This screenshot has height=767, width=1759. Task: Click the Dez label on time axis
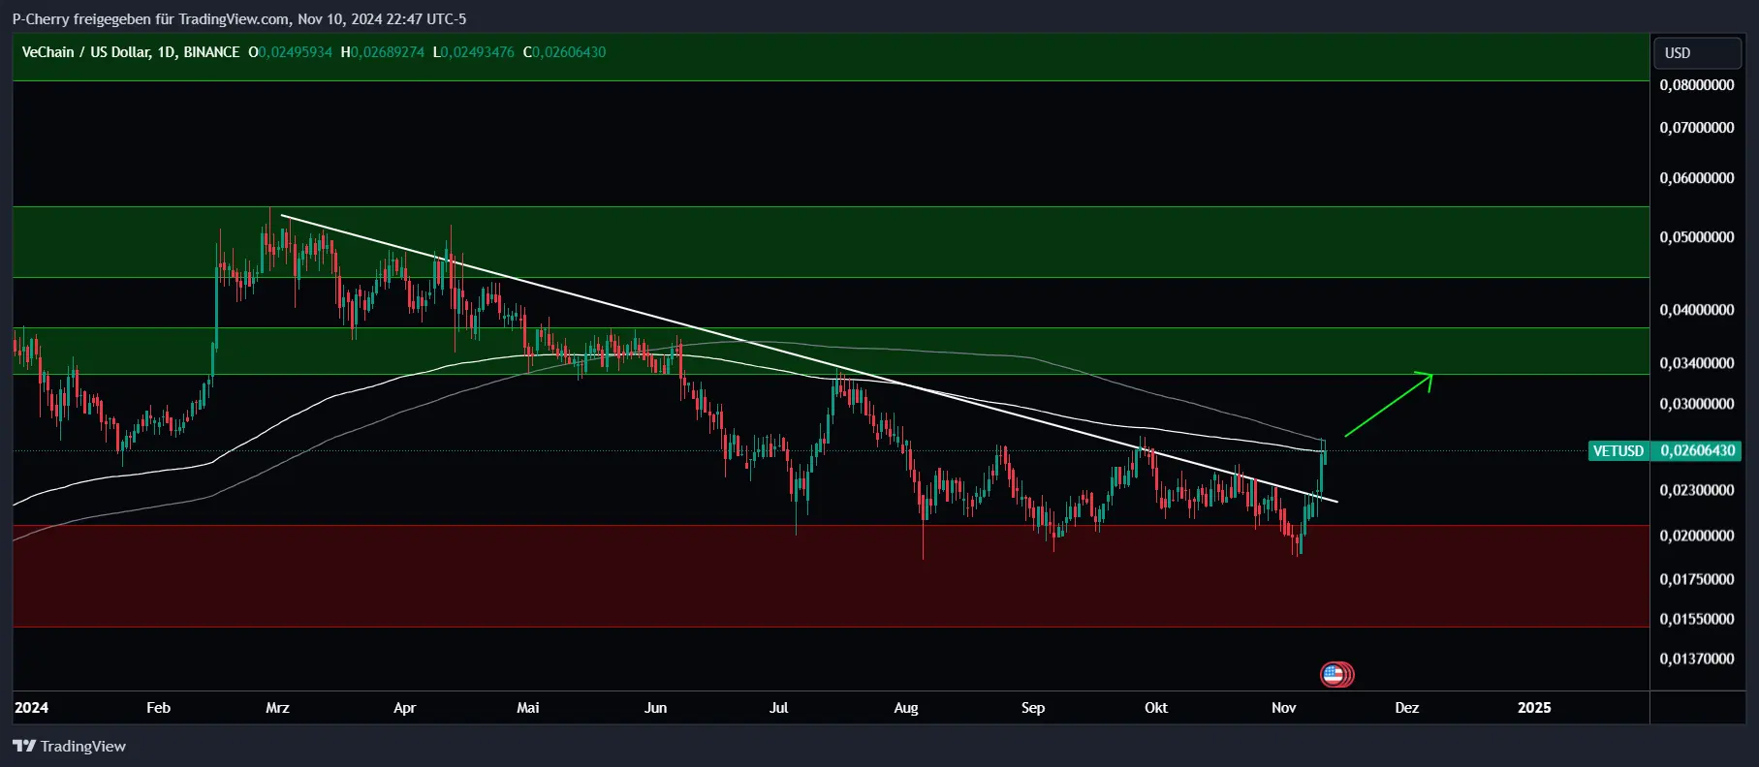(1407, 708)
